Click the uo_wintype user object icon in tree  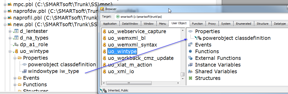point(16,51)
